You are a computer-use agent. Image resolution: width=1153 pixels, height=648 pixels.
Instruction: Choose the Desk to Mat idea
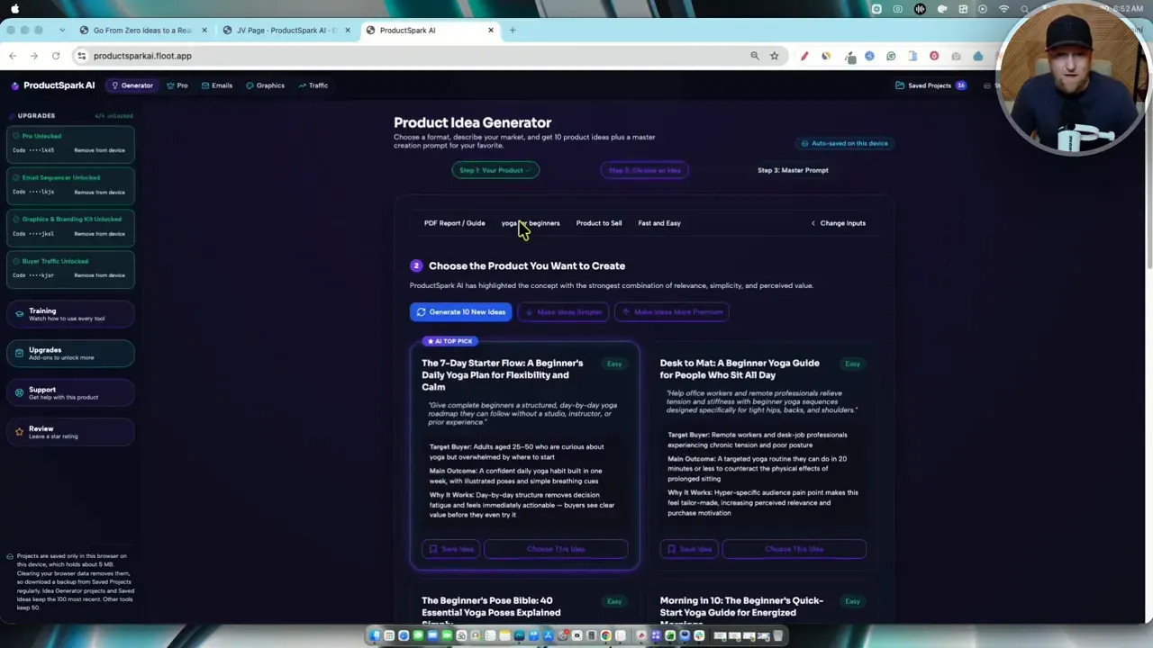click(794, 549)
